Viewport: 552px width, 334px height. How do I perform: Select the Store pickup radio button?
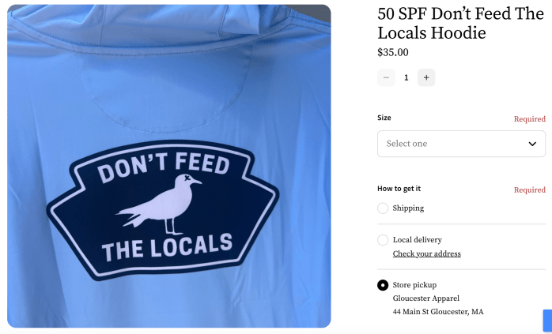point(383,285)
